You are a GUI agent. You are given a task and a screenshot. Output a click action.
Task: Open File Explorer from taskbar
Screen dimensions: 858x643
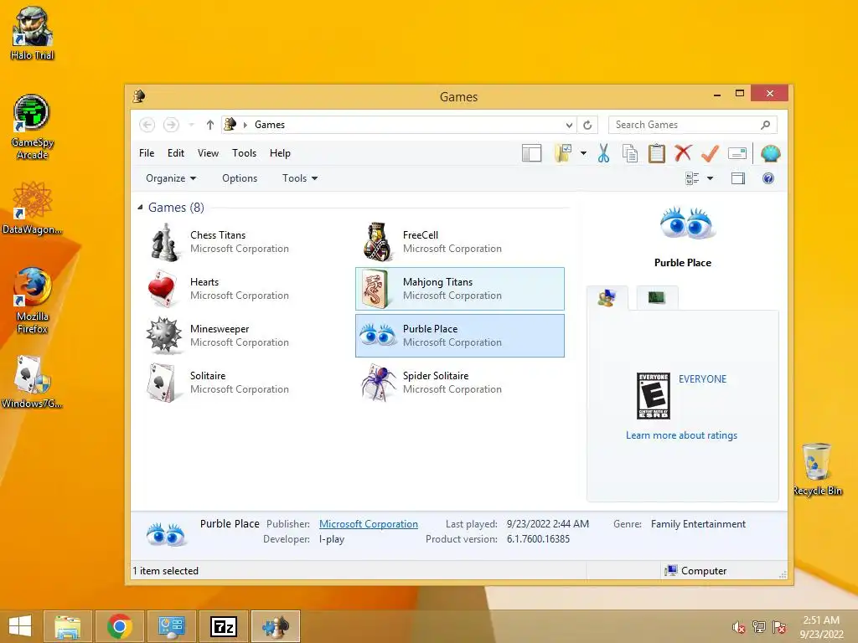(x=67, y=626)
